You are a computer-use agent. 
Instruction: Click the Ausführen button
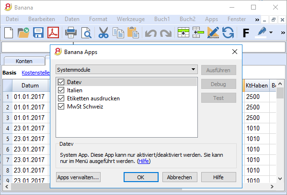(218, 70)
